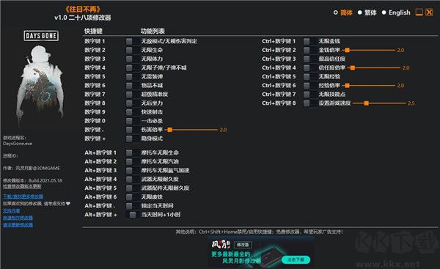
Task: Close the trainer with the orange X
Action: pyautogui.click(x=429, y=12)
